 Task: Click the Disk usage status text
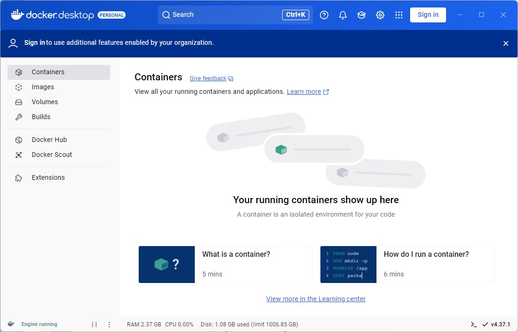tap(249, 325)
